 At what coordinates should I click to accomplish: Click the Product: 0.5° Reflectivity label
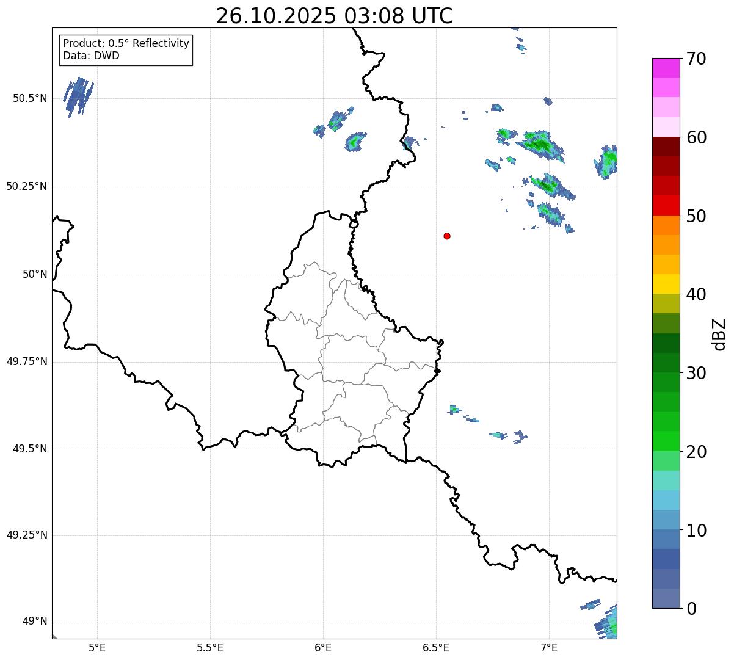point(126,43)
